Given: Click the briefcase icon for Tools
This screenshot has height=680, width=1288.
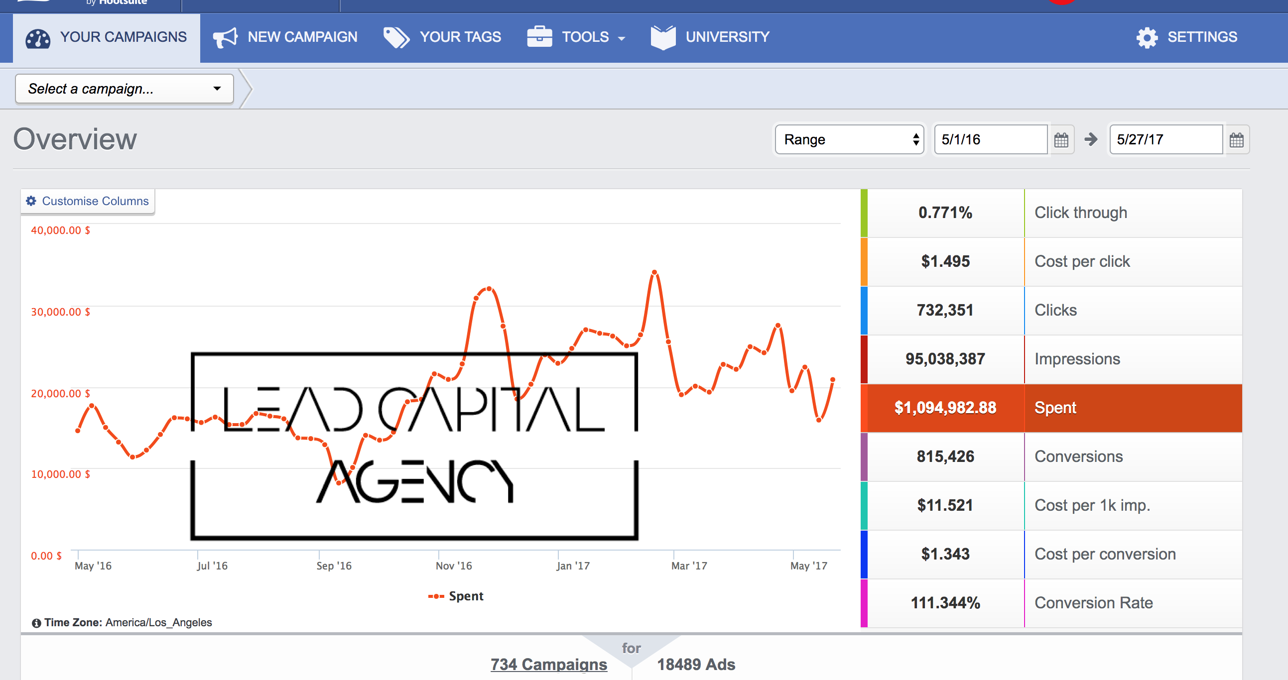Looking at the screenshot, I should pyautogui.click(x=539, y=36).
